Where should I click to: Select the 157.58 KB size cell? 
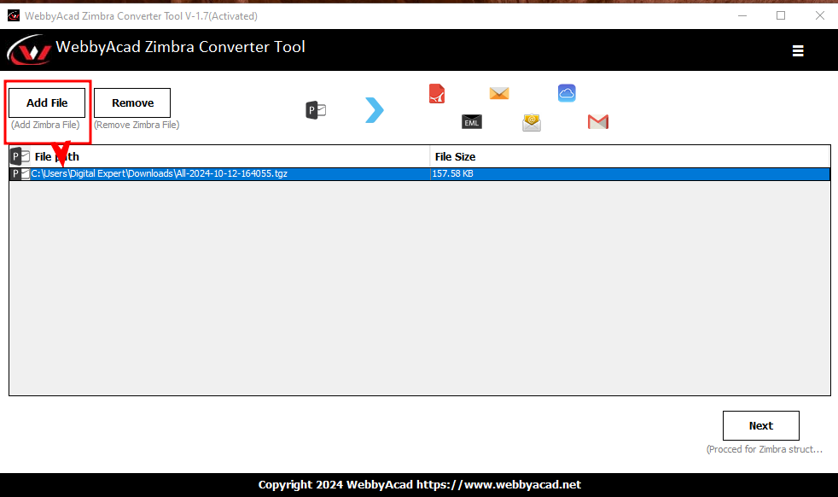(453, 174)
